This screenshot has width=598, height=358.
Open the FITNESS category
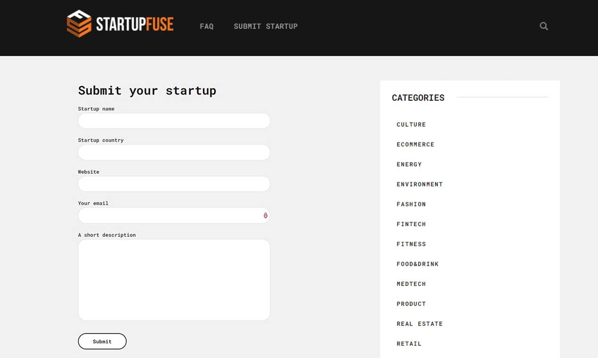[411, 244]
